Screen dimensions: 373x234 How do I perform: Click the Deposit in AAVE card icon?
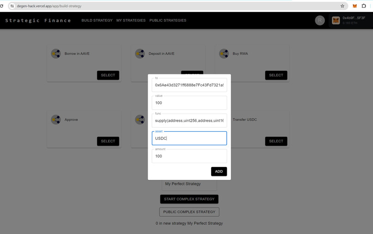point(140,54)
